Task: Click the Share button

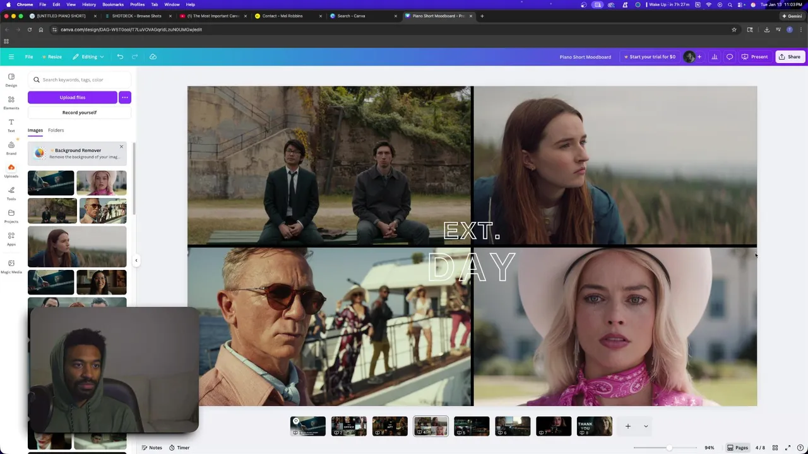Action: (789, 57)
